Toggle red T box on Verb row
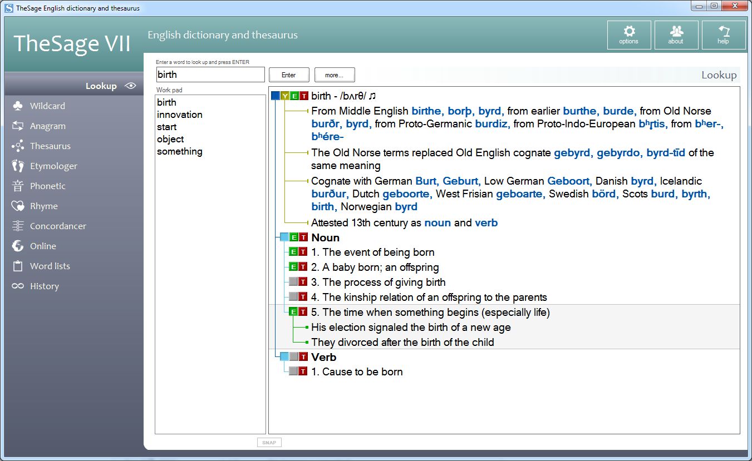752x461 pixels. point(303,356)
